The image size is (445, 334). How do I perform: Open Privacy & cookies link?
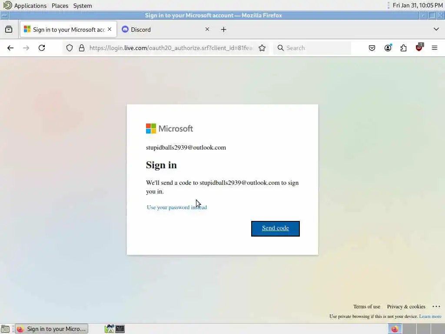pyautogui.click(x=406, y=307)
